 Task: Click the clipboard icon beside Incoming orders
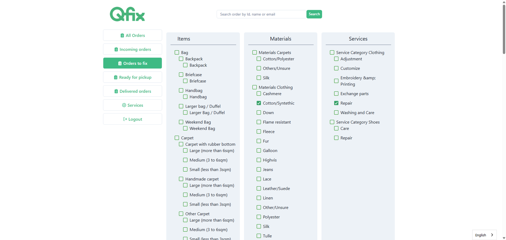click(x=116, y=49)
